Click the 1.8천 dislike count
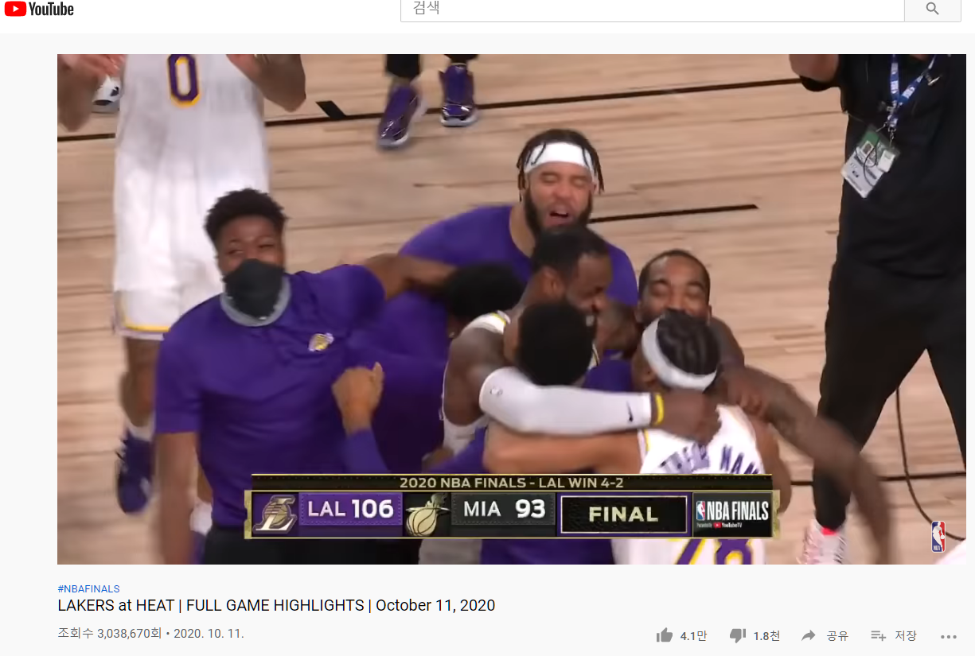The image size is (975, 656). [x=766, y=636]
